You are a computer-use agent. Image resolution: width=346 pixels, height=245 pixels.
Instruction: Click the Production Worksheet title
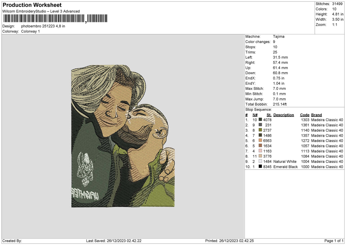coord(32,5)
